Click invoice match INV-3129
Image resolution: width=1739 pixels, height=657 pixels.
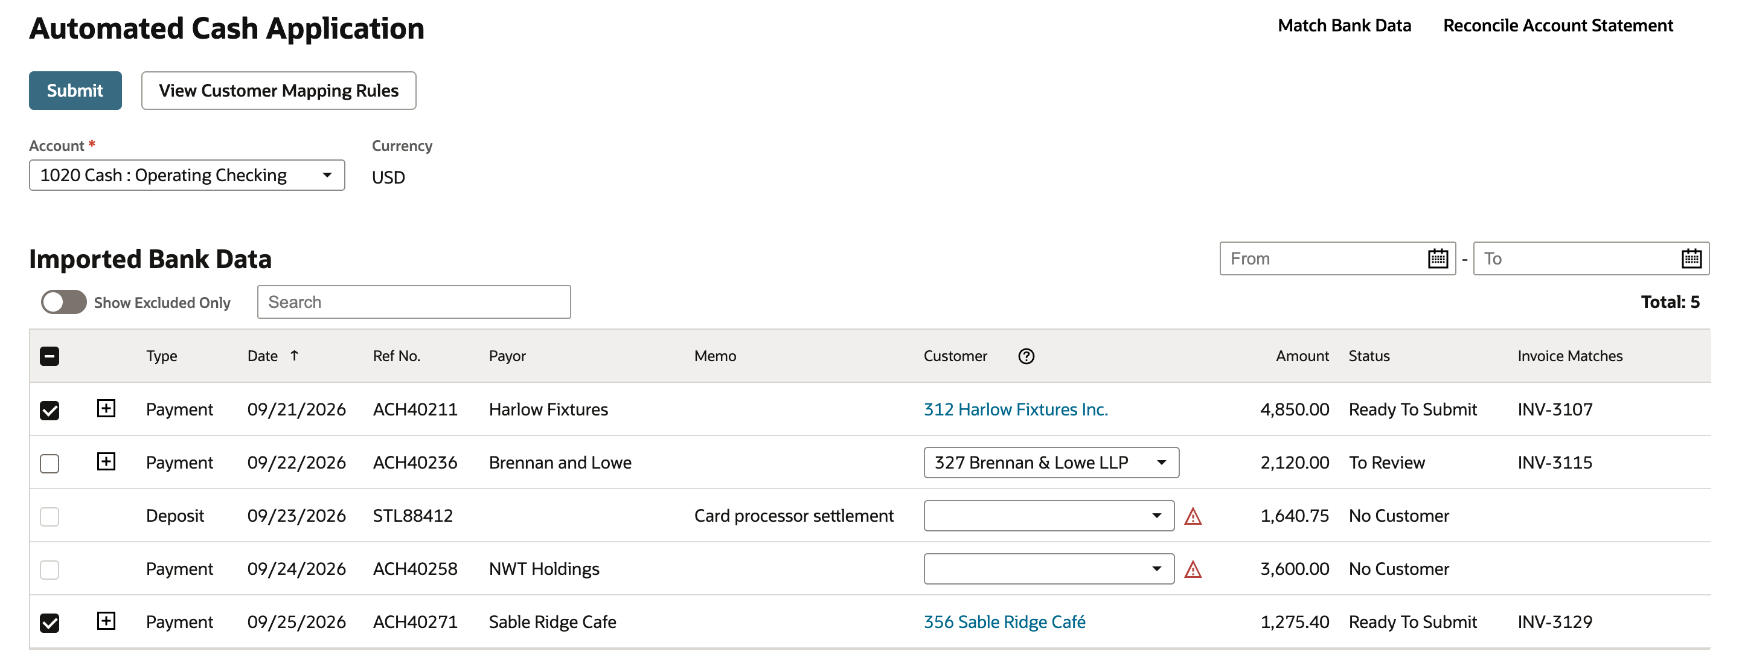point(1555,622)
